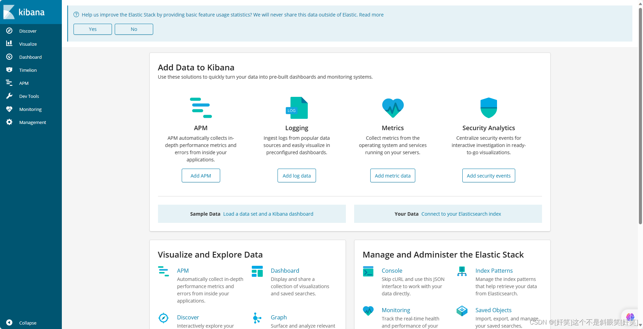
Task: Click the Index Patterns icon
Action: tap(462, 271)
